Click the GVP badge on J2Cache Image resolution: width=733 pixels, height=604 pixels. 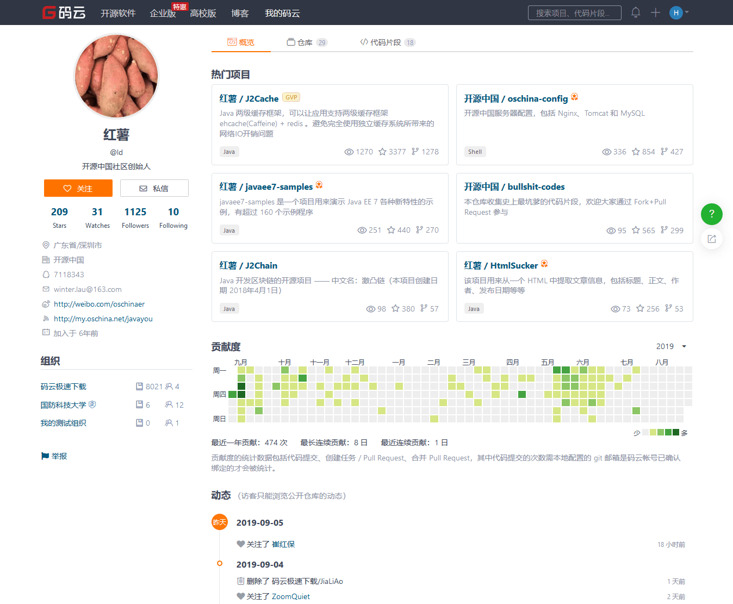[x=291, y=97]
